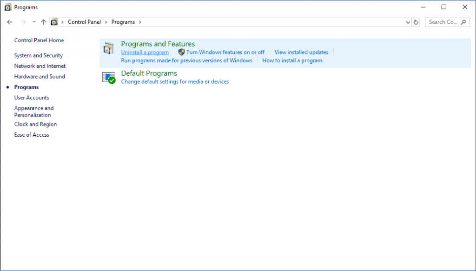
Task: Open Programs and Features heading
Action: pos(158,44)
